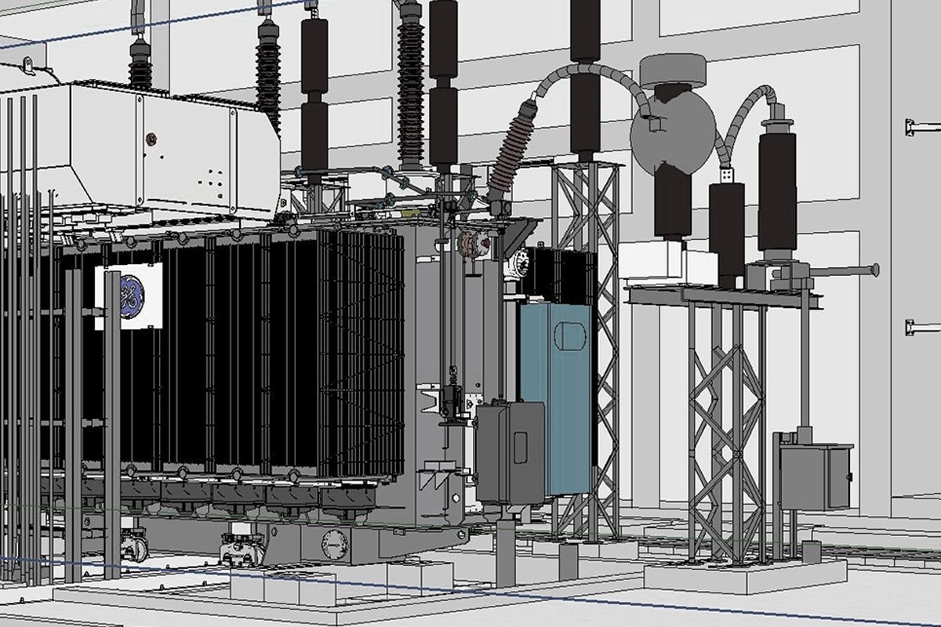Select the GE logo plate on transformer
The image size is (941, 627).
point(129,296)
